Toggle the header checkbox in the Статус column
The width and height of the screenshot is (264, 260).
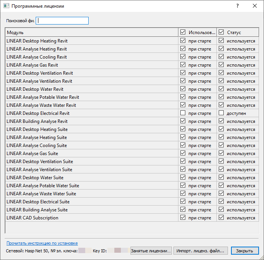click(x=221, y=32)
